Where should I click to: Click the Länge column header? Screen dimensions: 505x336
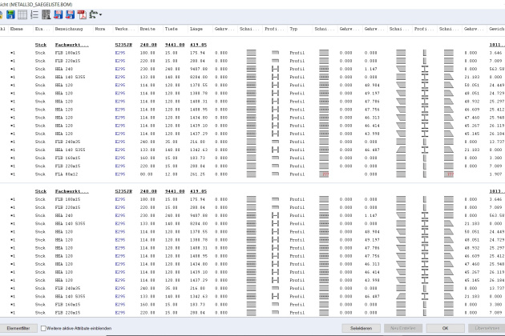[196, 29]
